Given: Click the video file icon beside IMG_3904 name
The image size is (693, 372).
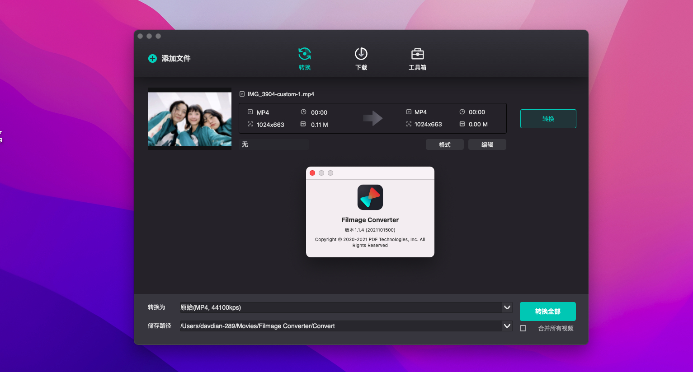Looking at the screenshot, I should point(242,94).
